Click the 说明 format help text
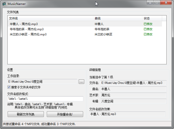 [x=40, y=106]
